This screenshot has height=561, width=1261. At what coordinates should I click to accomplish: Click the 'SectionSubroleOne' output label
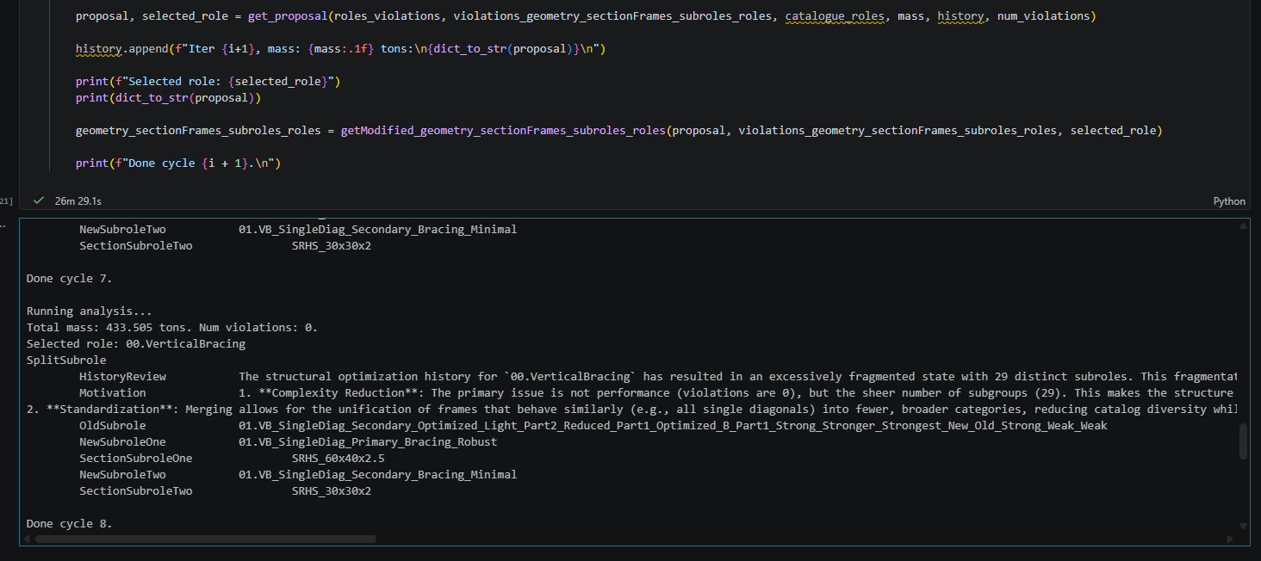(136, 459)
